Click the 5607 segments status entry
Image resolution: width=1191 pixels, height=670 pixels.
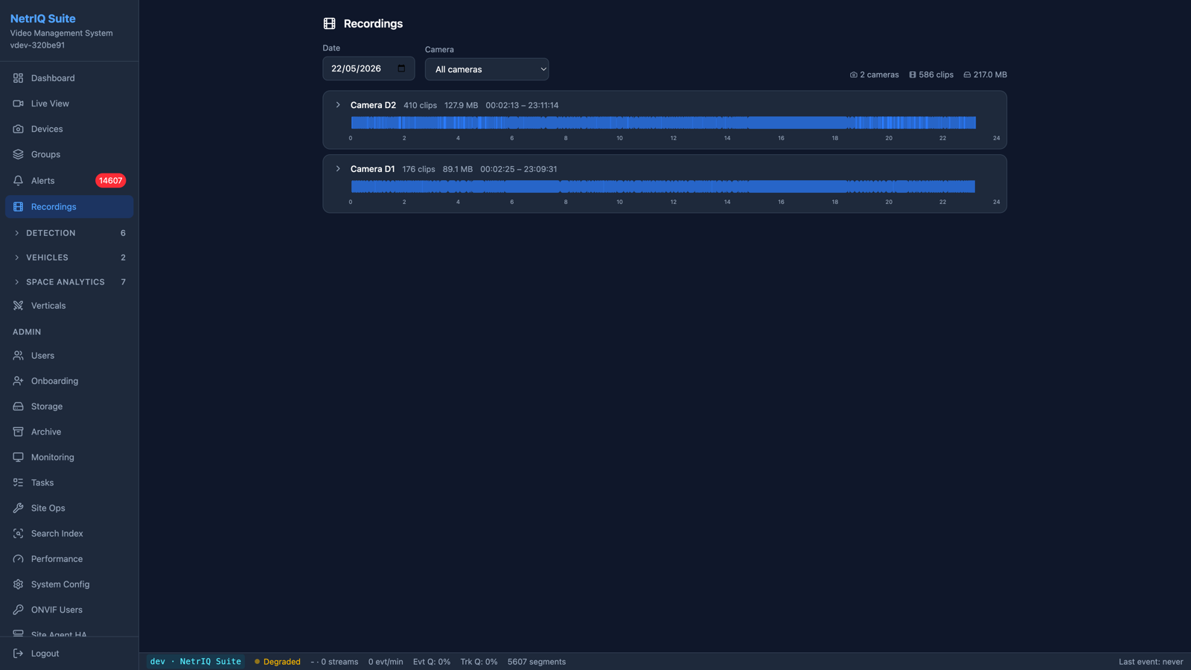pos(537,662)
